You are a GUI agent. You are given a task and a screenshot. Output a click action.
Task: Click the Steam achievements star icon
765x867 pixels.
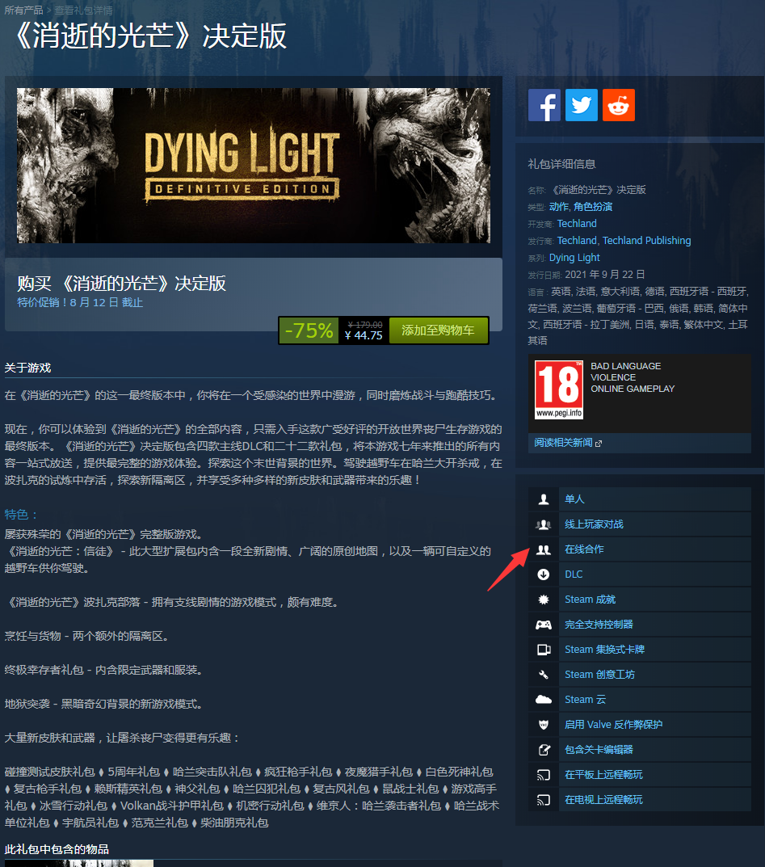click(544, 600)
